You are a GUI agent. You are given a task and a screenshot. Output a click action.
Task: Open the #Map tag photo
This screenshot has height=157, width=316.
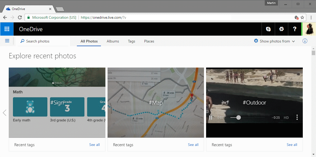156,103
